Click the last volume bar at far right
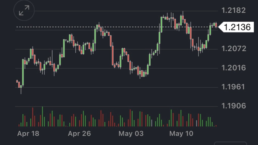Viewport: 258px width, 145px height. pyautogui.click(x=216, y=125)
